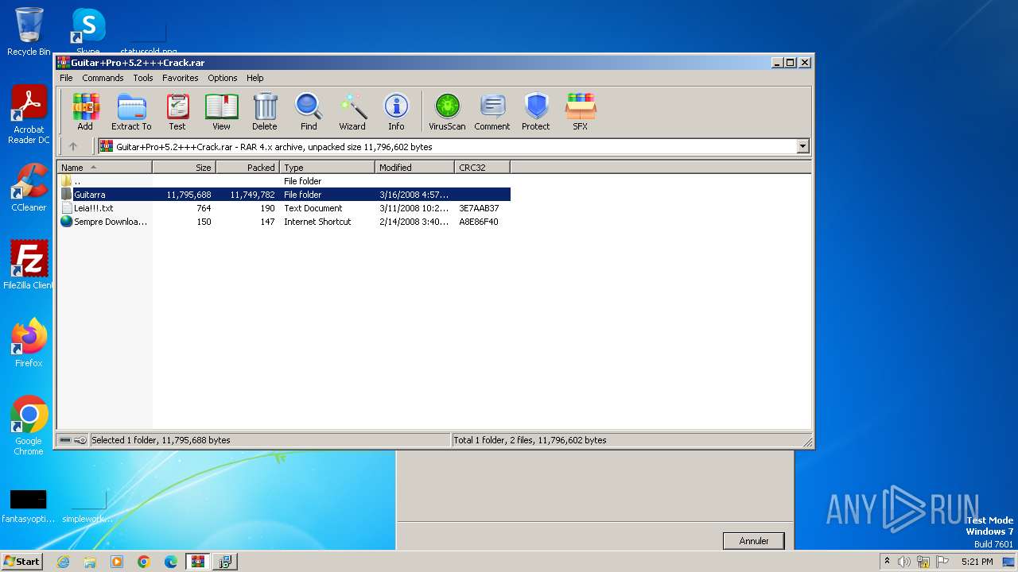Show hidden tray icons arrow
Screen dimensions: 1018x572
(x=888, y=561)
